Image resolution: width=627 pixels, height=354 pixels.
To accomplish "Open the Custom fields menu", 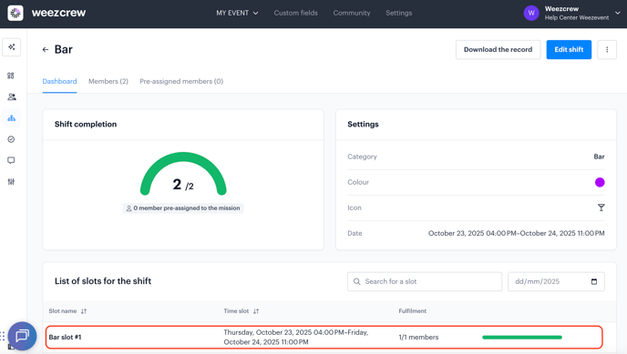I will [295, 13].
